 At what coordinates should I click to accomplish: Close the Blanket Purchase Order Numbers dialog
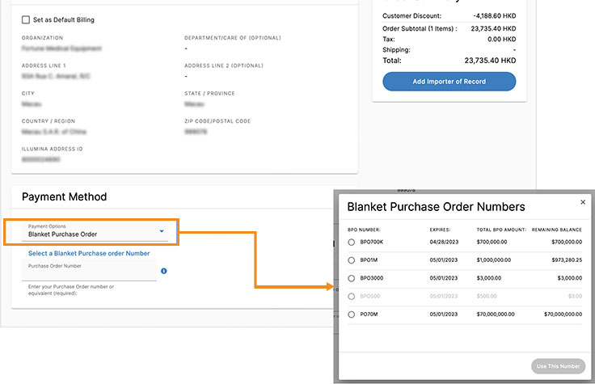click(x=583, y=202)
